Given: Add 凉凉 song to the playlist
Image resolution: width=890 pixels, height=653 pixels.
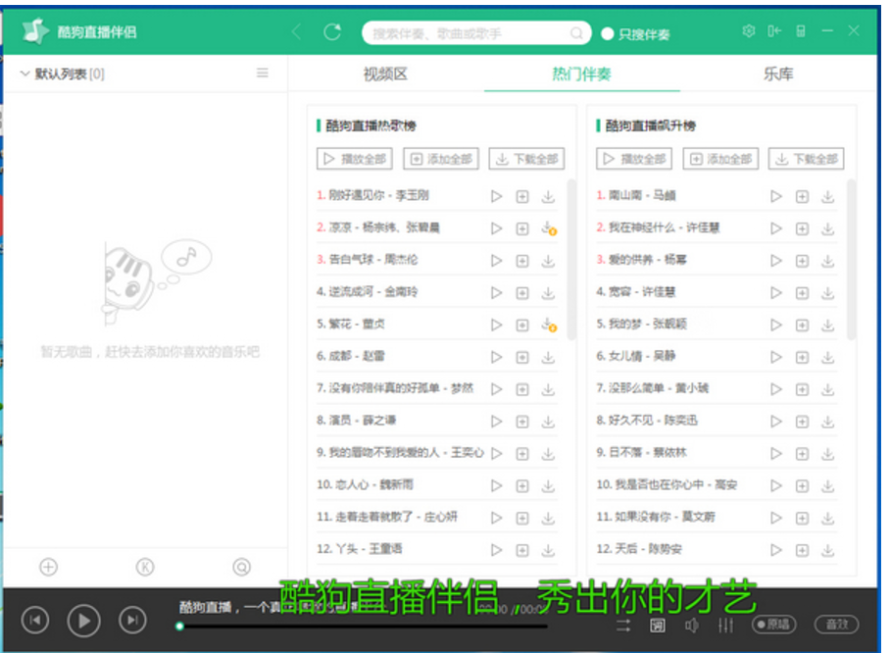Looking at the screenshot, I should coord(522,228).
